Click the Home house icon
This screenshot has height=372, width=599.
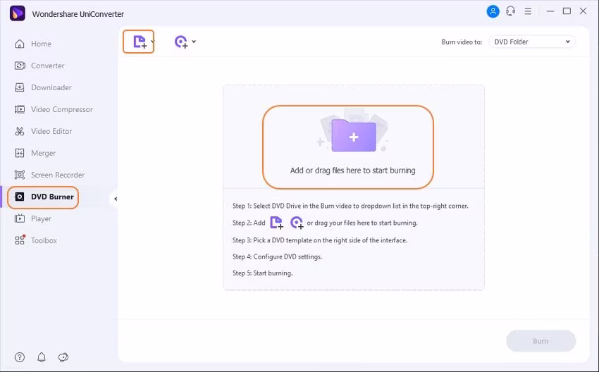[20, 44]
